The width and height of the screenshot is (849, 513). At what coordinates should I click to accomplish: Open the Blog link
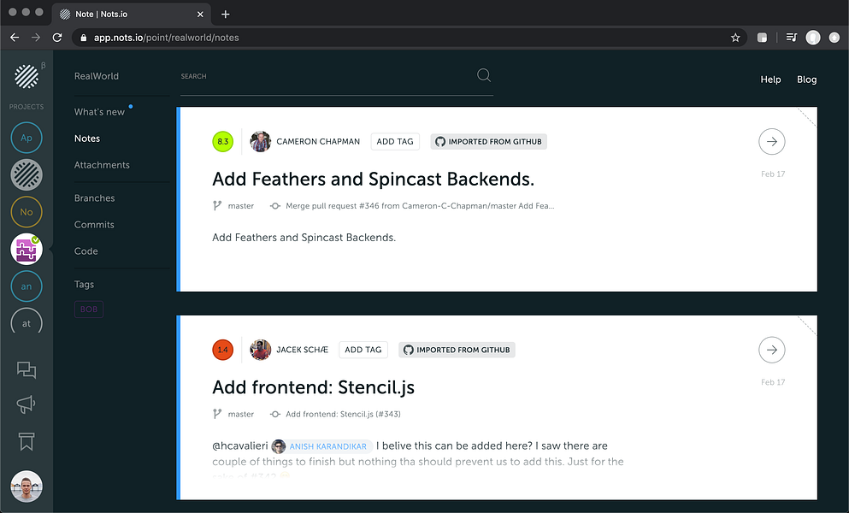(x=807, y=80)
